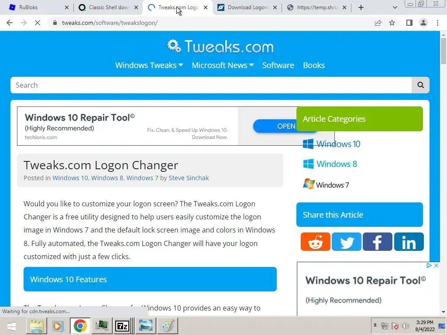Click the Windows 10 Features heading

[150, 279]
